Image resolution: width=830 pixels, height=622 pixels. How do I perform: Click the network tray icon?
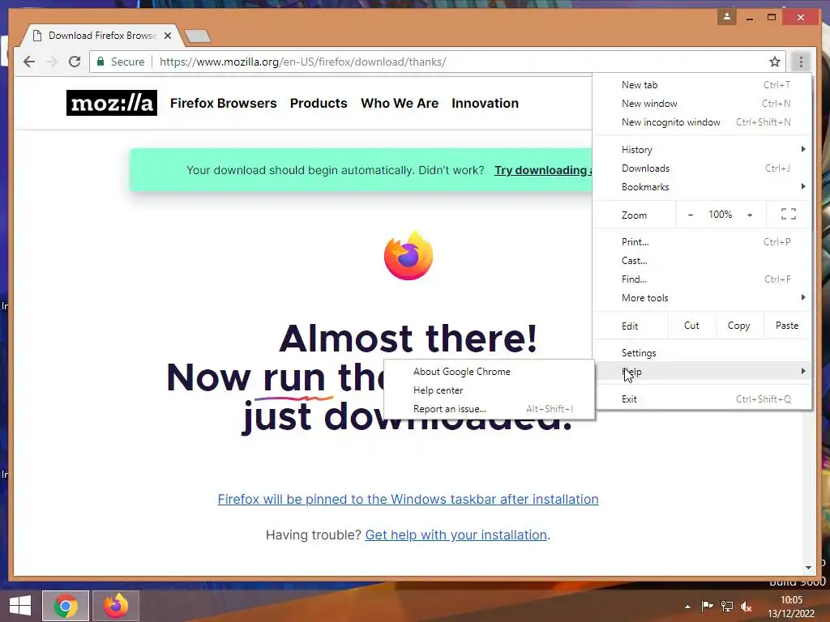coord(727,606)
